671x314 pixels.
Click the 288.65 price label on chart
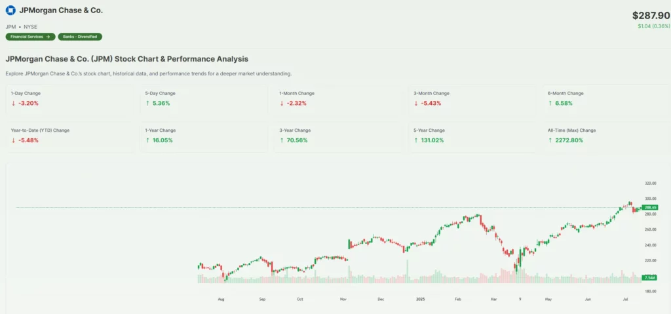point(651,208)
